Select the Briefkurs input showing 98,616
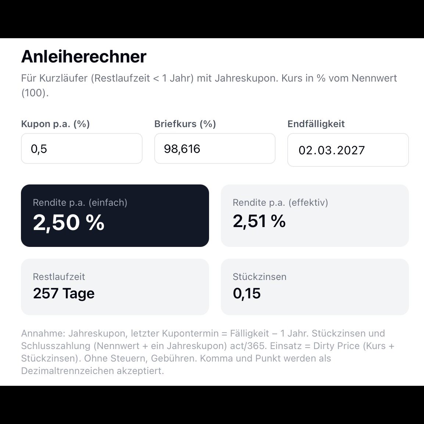Screen dimensions: 424x424 (x=215, y=148)
